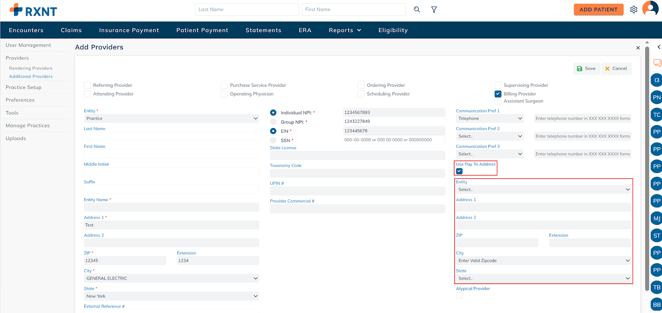Click the search magnifier icon
Screen dimensions: 662x313
click(417, 9)
